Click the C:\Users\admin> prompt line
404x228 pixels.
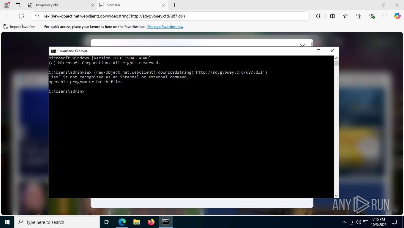67,91
